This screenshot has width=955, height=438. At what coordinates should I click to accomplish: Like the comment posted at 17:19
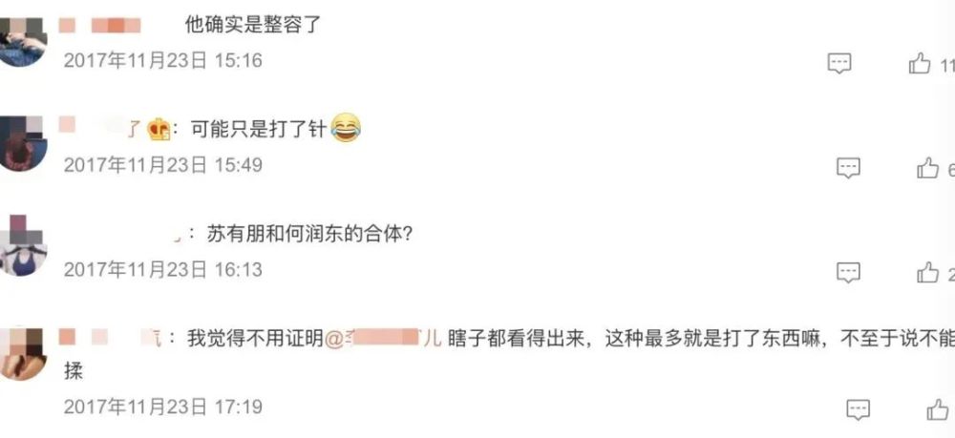[x=938, y=409]
